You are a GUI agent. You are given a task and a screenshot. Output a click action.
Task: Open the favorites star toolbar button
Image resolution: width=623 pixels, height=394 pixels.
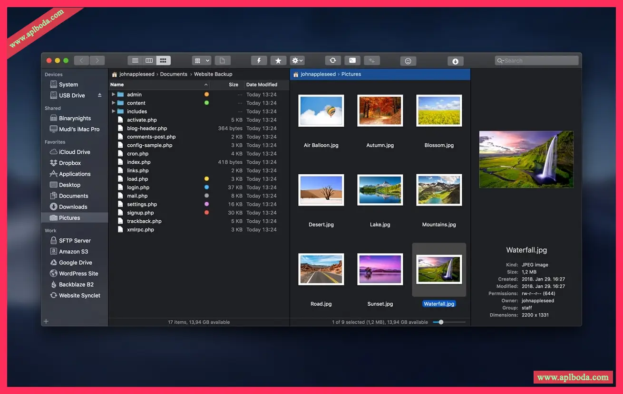pyautogui.click(x=278, y=60)
